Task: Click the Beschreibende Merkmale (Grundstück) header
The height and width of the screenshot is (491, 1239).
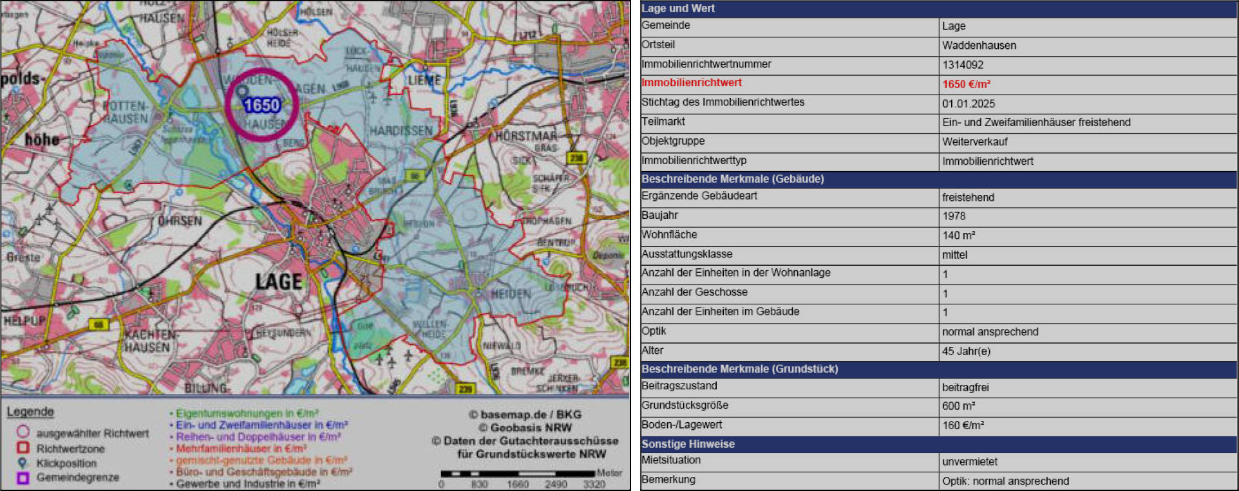Action: tap(739, 369)
